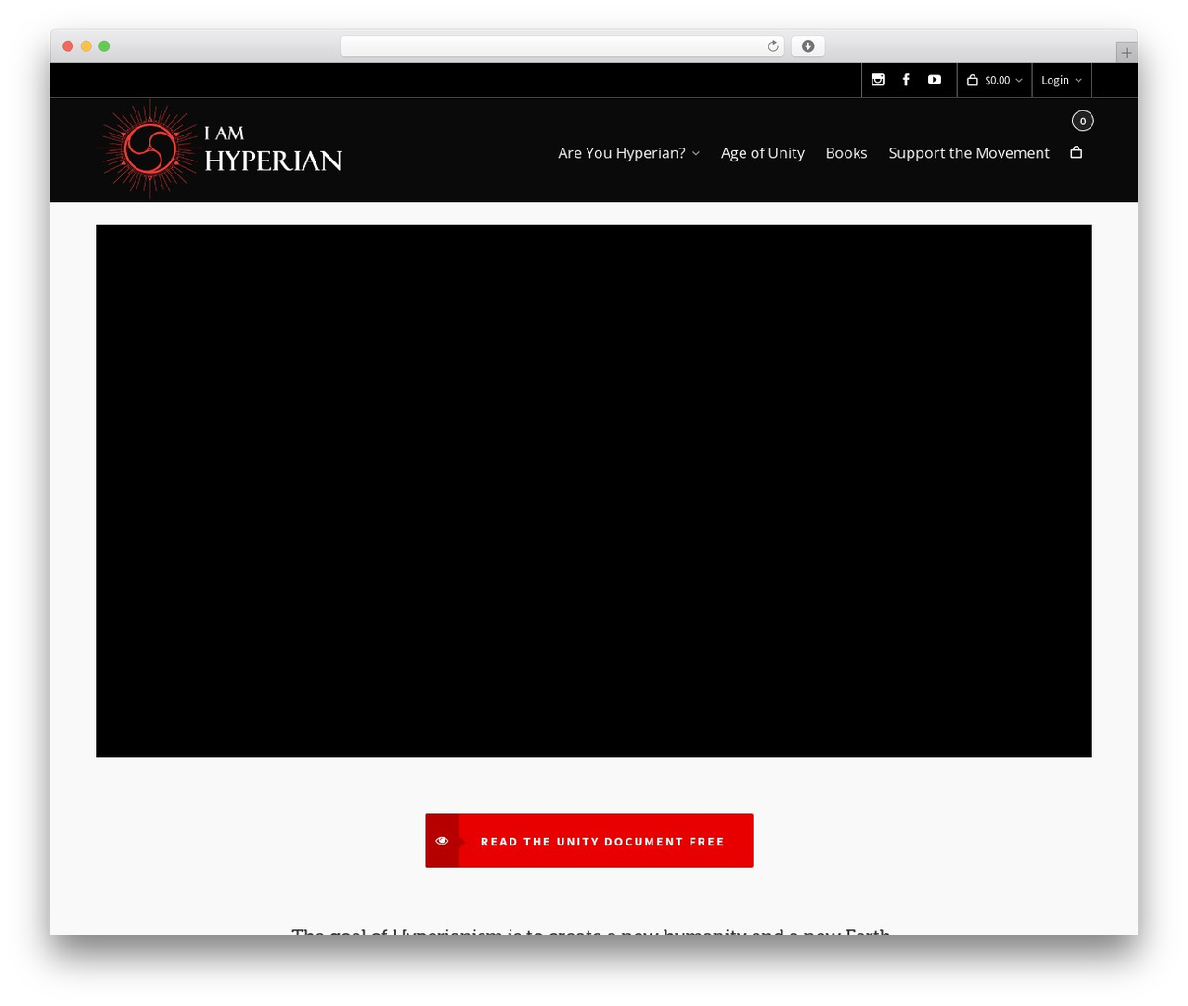Maximize the window with green button

pyautogui.click(x=104, y=46)
